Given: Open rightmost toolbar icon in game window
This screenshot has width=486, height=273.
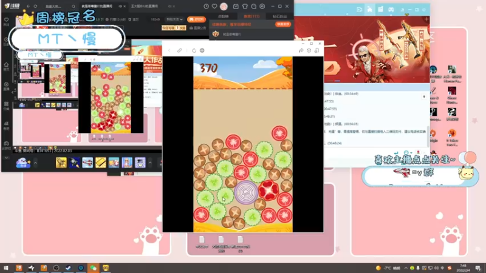Looking at the screenshot, I should click(x=317, y=50).
